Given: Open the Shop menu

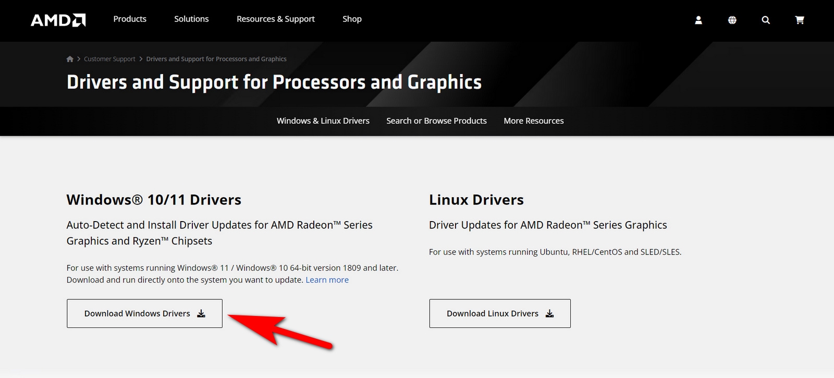Looking at the screenshot, I should [352, 19].
